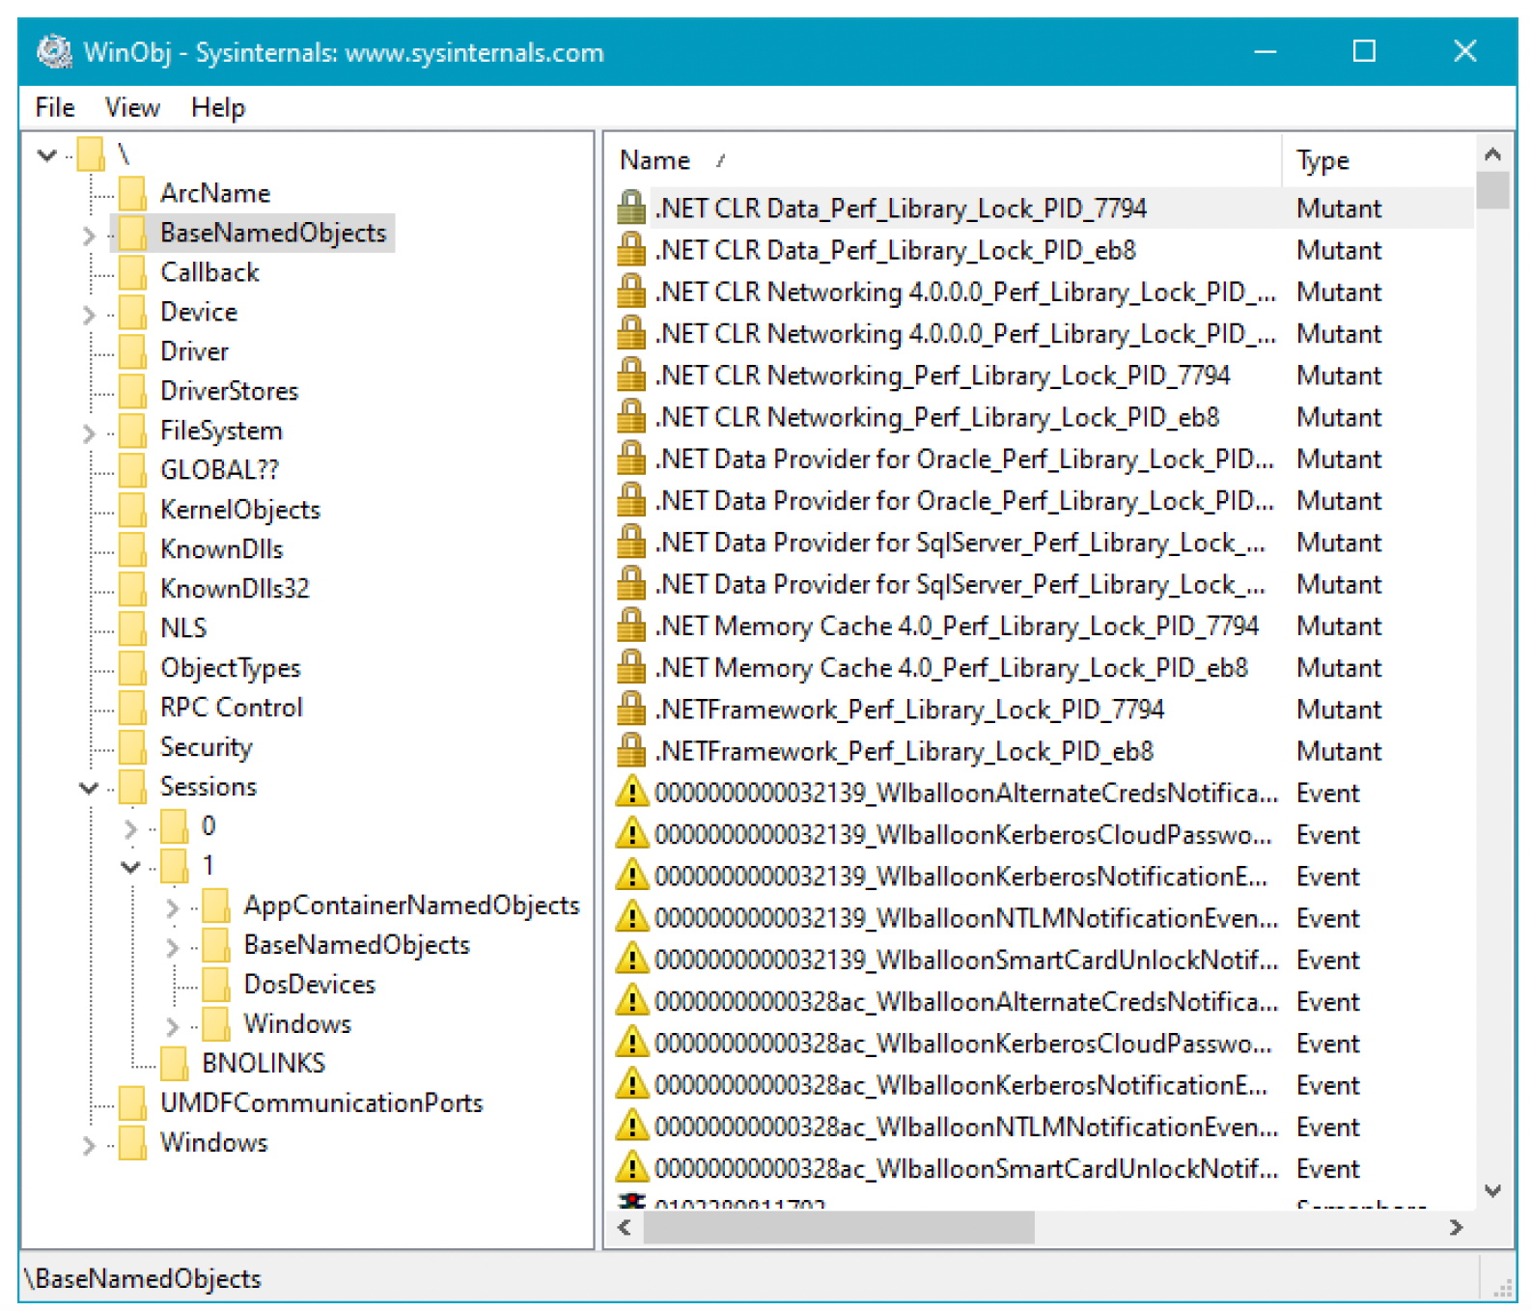Click the RPC Control folder icon
Viewport: 1531px width, 1311px height.
133,708
